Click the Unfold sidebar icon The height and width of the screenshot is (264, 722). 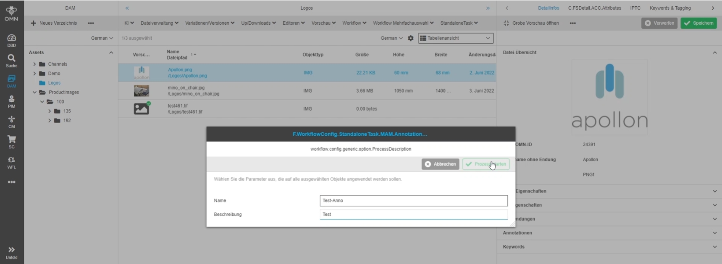coord(11,252)
